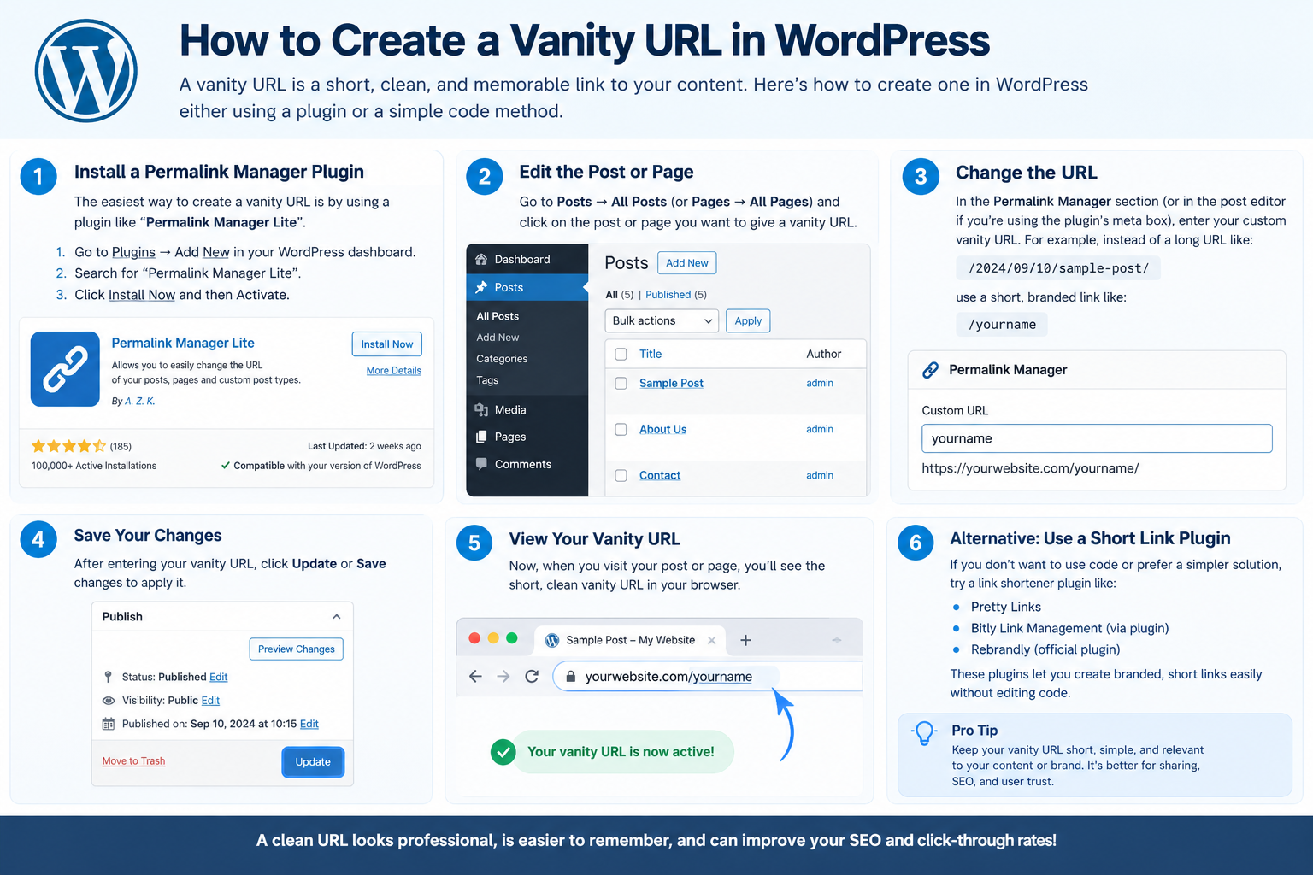Click the yellow minimize dot
The width and height of the screenshot is (1313, 875).
[493, 637]
